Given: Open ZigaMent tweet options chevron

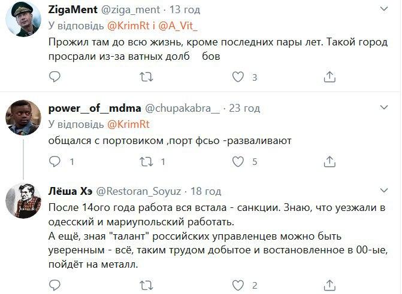Looking at the screenshot, I should (383, 10).
